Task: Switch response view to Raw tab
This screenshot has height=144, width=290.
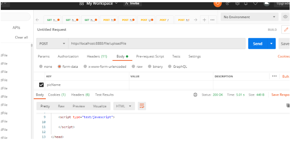Action: (61, 106)
